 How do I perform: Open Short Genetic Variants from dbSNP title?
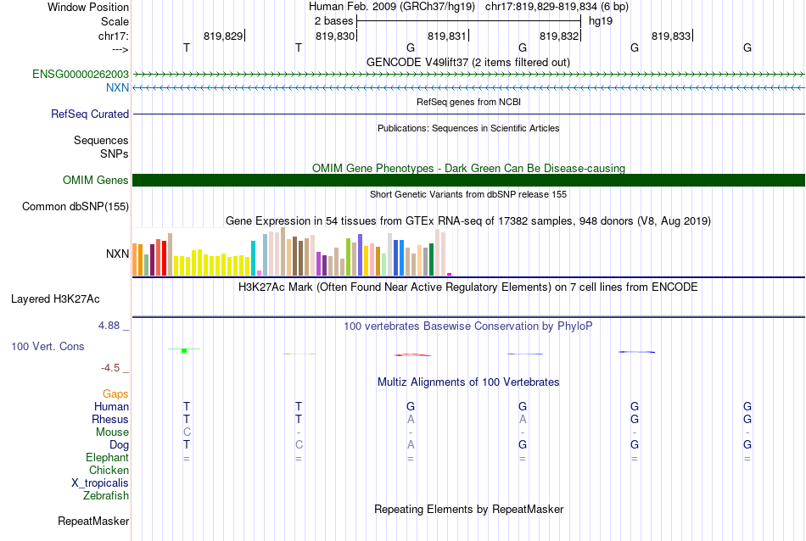point(468,194)
